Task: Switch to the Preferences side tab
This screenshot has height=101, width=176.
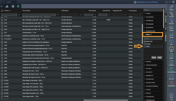Action: tap(166, 37)
